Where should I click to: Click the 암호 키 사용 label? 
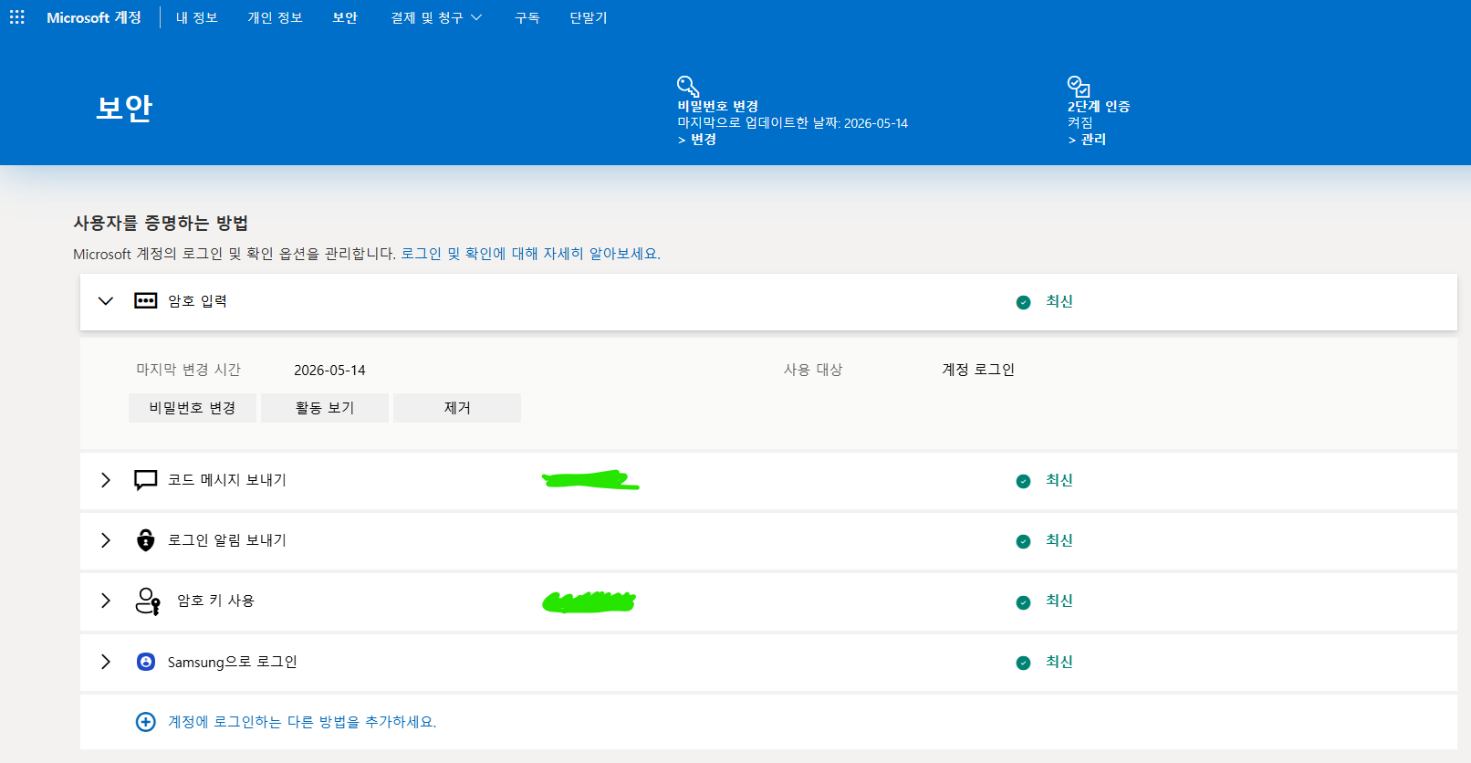(x=215, y=601)
